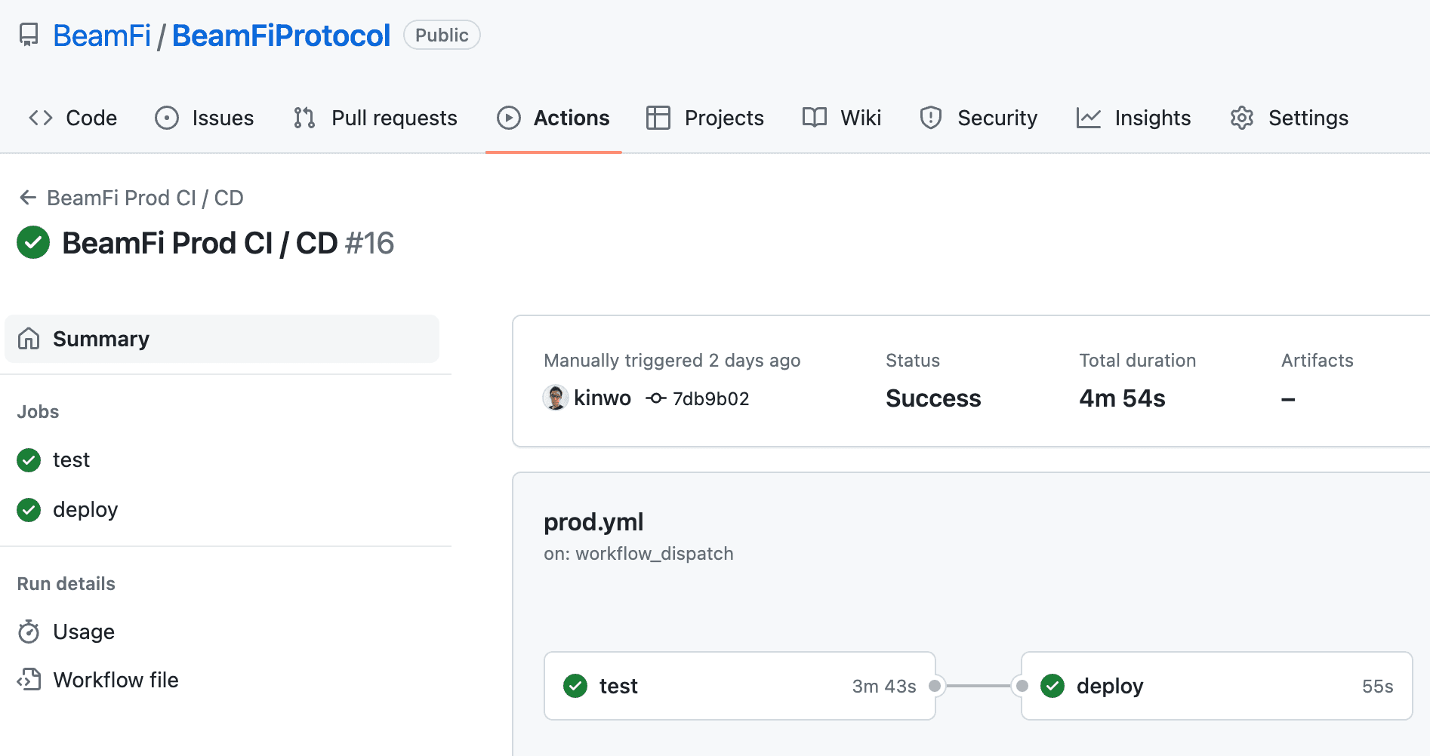Open commit 7db9b02

pos(710,398)
